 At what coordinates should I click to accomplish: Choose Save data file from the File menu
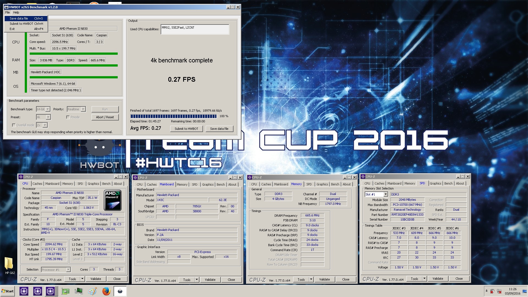[x=26, y=18]
